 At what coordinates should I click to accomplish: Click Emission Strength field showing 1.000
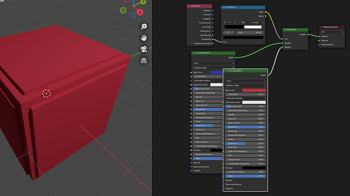246,172
